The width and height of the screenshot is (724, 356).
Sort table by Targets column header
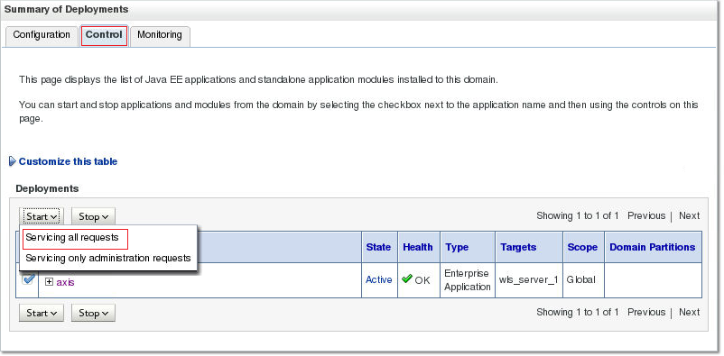coord(518,247)
